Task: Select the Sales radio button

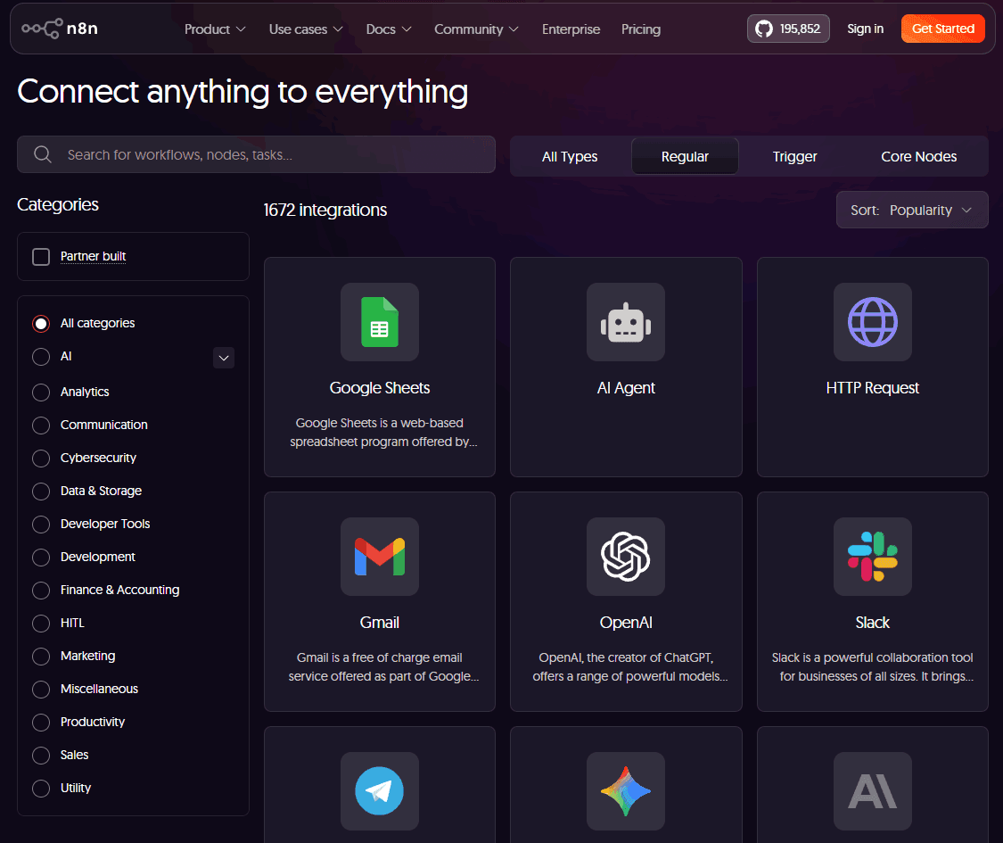Action: point(41,756)
